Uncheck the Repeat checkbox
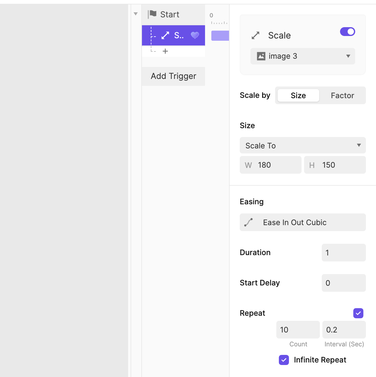This screenshot has height=377, width=376. [358, 313]
